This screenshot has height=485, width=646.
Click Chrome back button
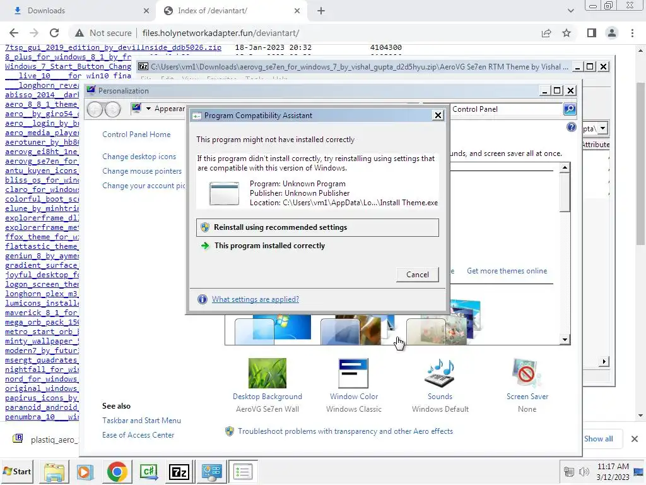(14, 33)
